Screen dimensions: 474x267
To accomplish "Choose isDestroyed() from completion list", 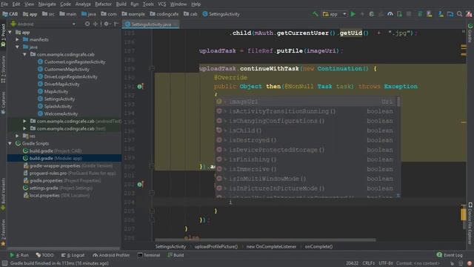I will point(306,140).
